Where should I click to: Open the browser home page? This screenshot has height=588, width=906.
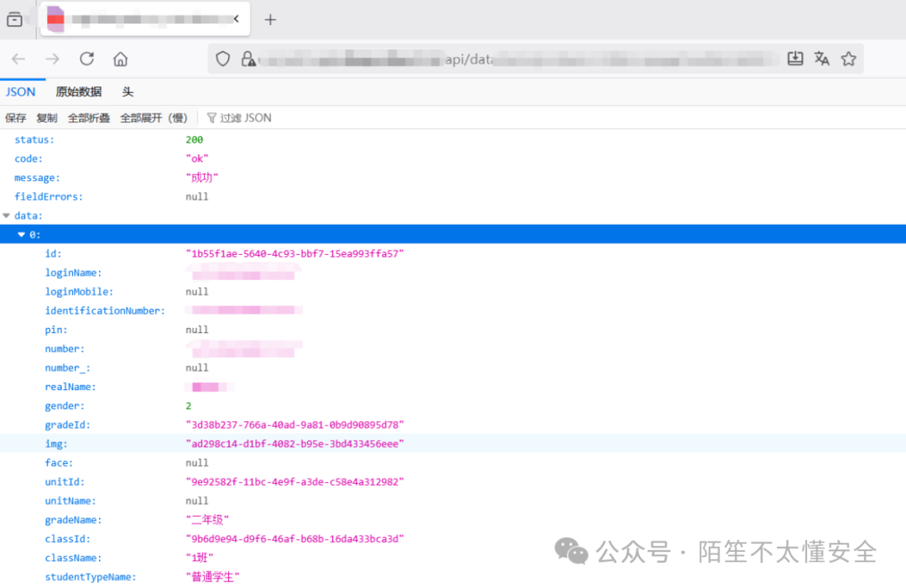coord(120,59)
